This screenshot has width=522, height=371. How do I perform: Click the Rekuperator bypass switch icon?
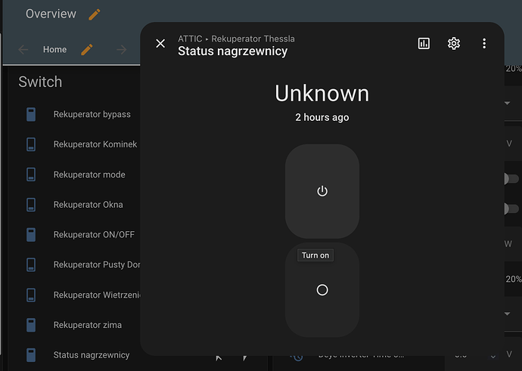pyautogui.click(x=31, y=115)
